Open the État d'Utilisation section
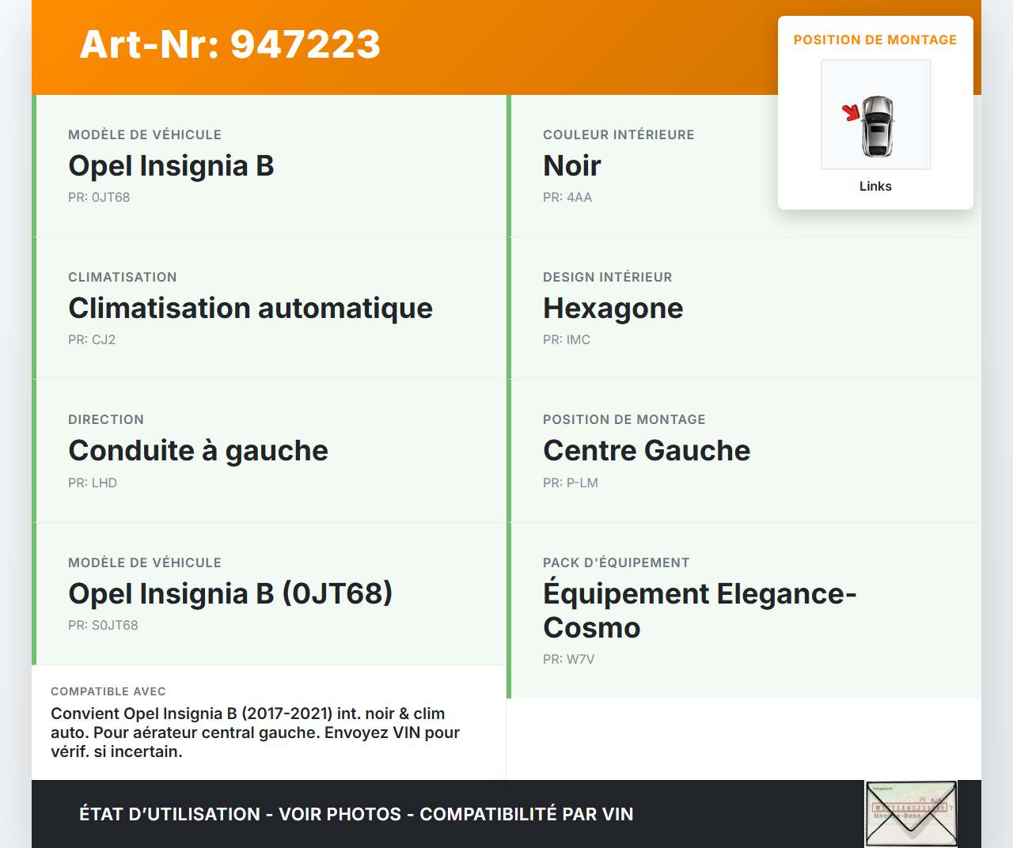 (x=167, y=813)
